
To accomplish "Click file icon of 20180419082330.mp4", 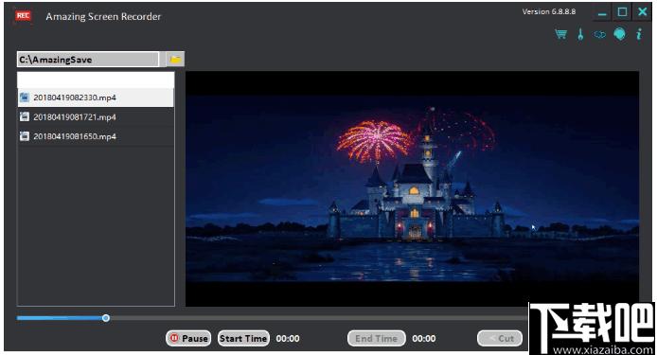I will point(25,98).
